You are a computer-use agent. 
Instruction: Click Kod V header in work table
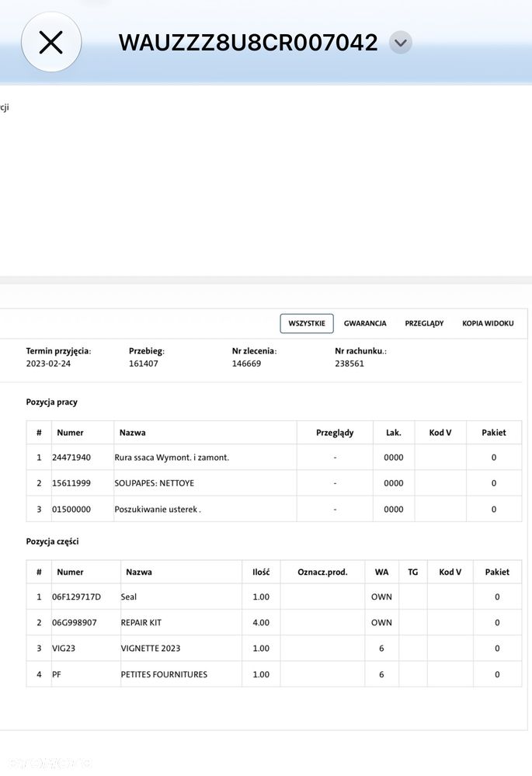pos(440,433)
